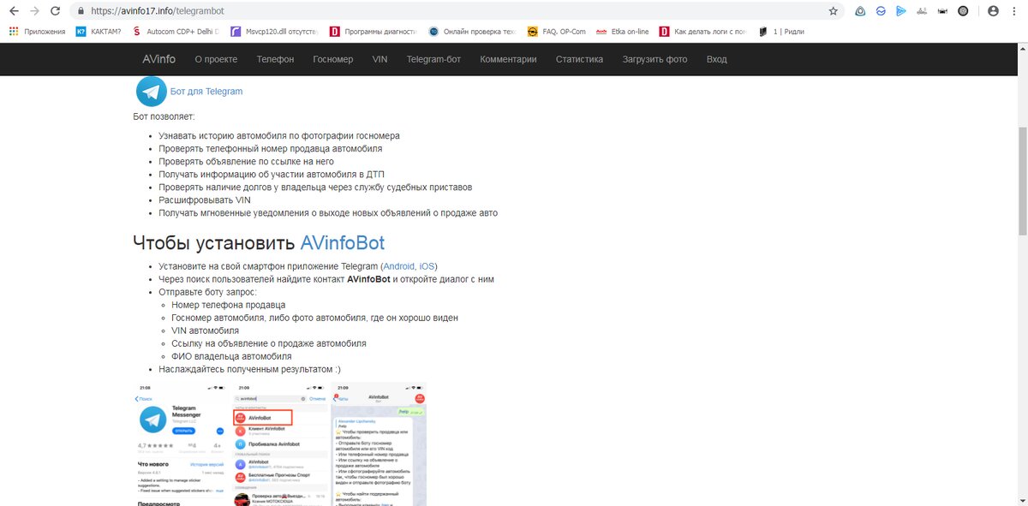Click the padlock site info icon
Viewport: 1028px width, 506px height.
click(81, 11)
